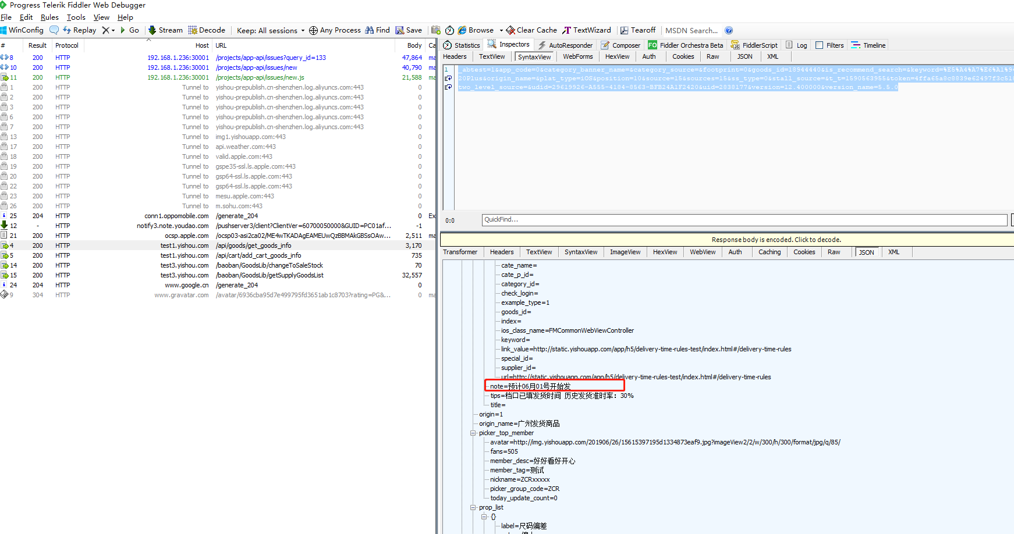The image size is (1014, 534).
Task: Open the File menu
Action: coord(6,17)
